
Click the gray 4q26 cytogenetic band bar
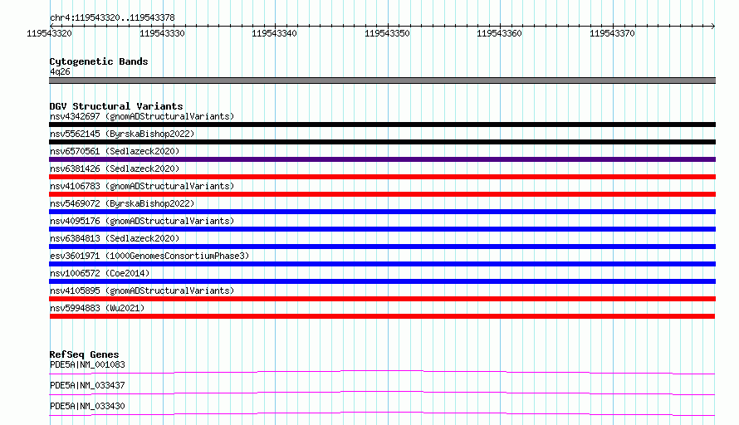pos(382,81)
